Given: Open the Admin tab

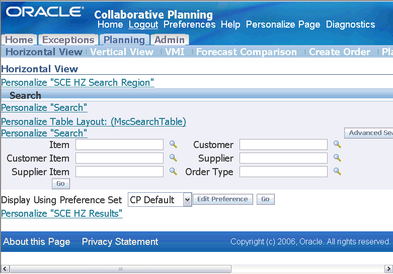Looking at the screenshot, I should pos(170,40).
